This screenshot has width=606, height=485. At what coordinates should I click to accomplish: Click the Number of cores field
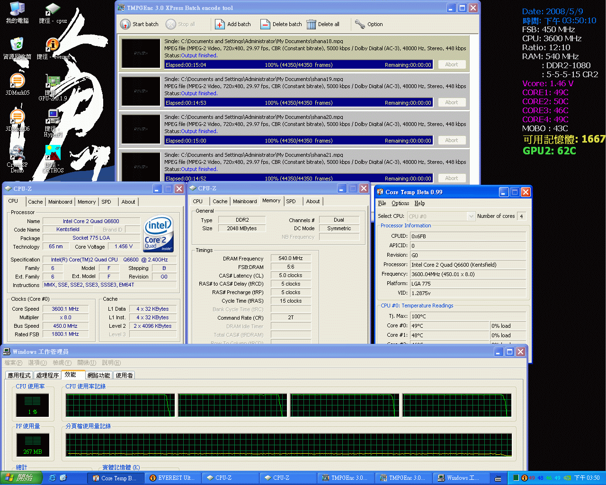(x=522, y=216)
